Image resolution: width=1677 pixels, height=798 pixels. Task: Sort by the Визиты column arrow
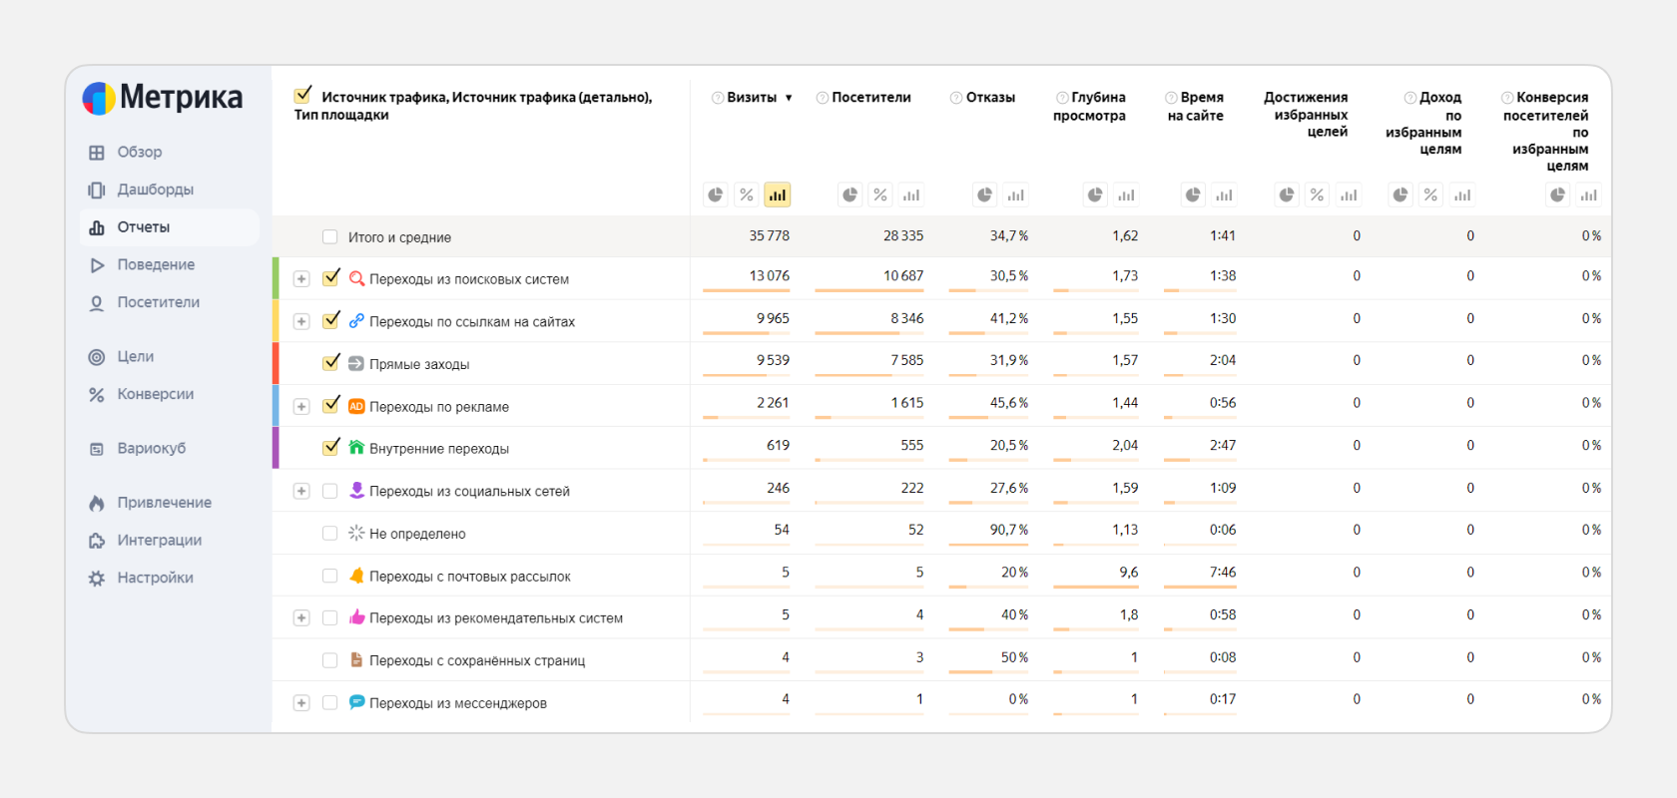pyautogui.click(x=789, y=98)
